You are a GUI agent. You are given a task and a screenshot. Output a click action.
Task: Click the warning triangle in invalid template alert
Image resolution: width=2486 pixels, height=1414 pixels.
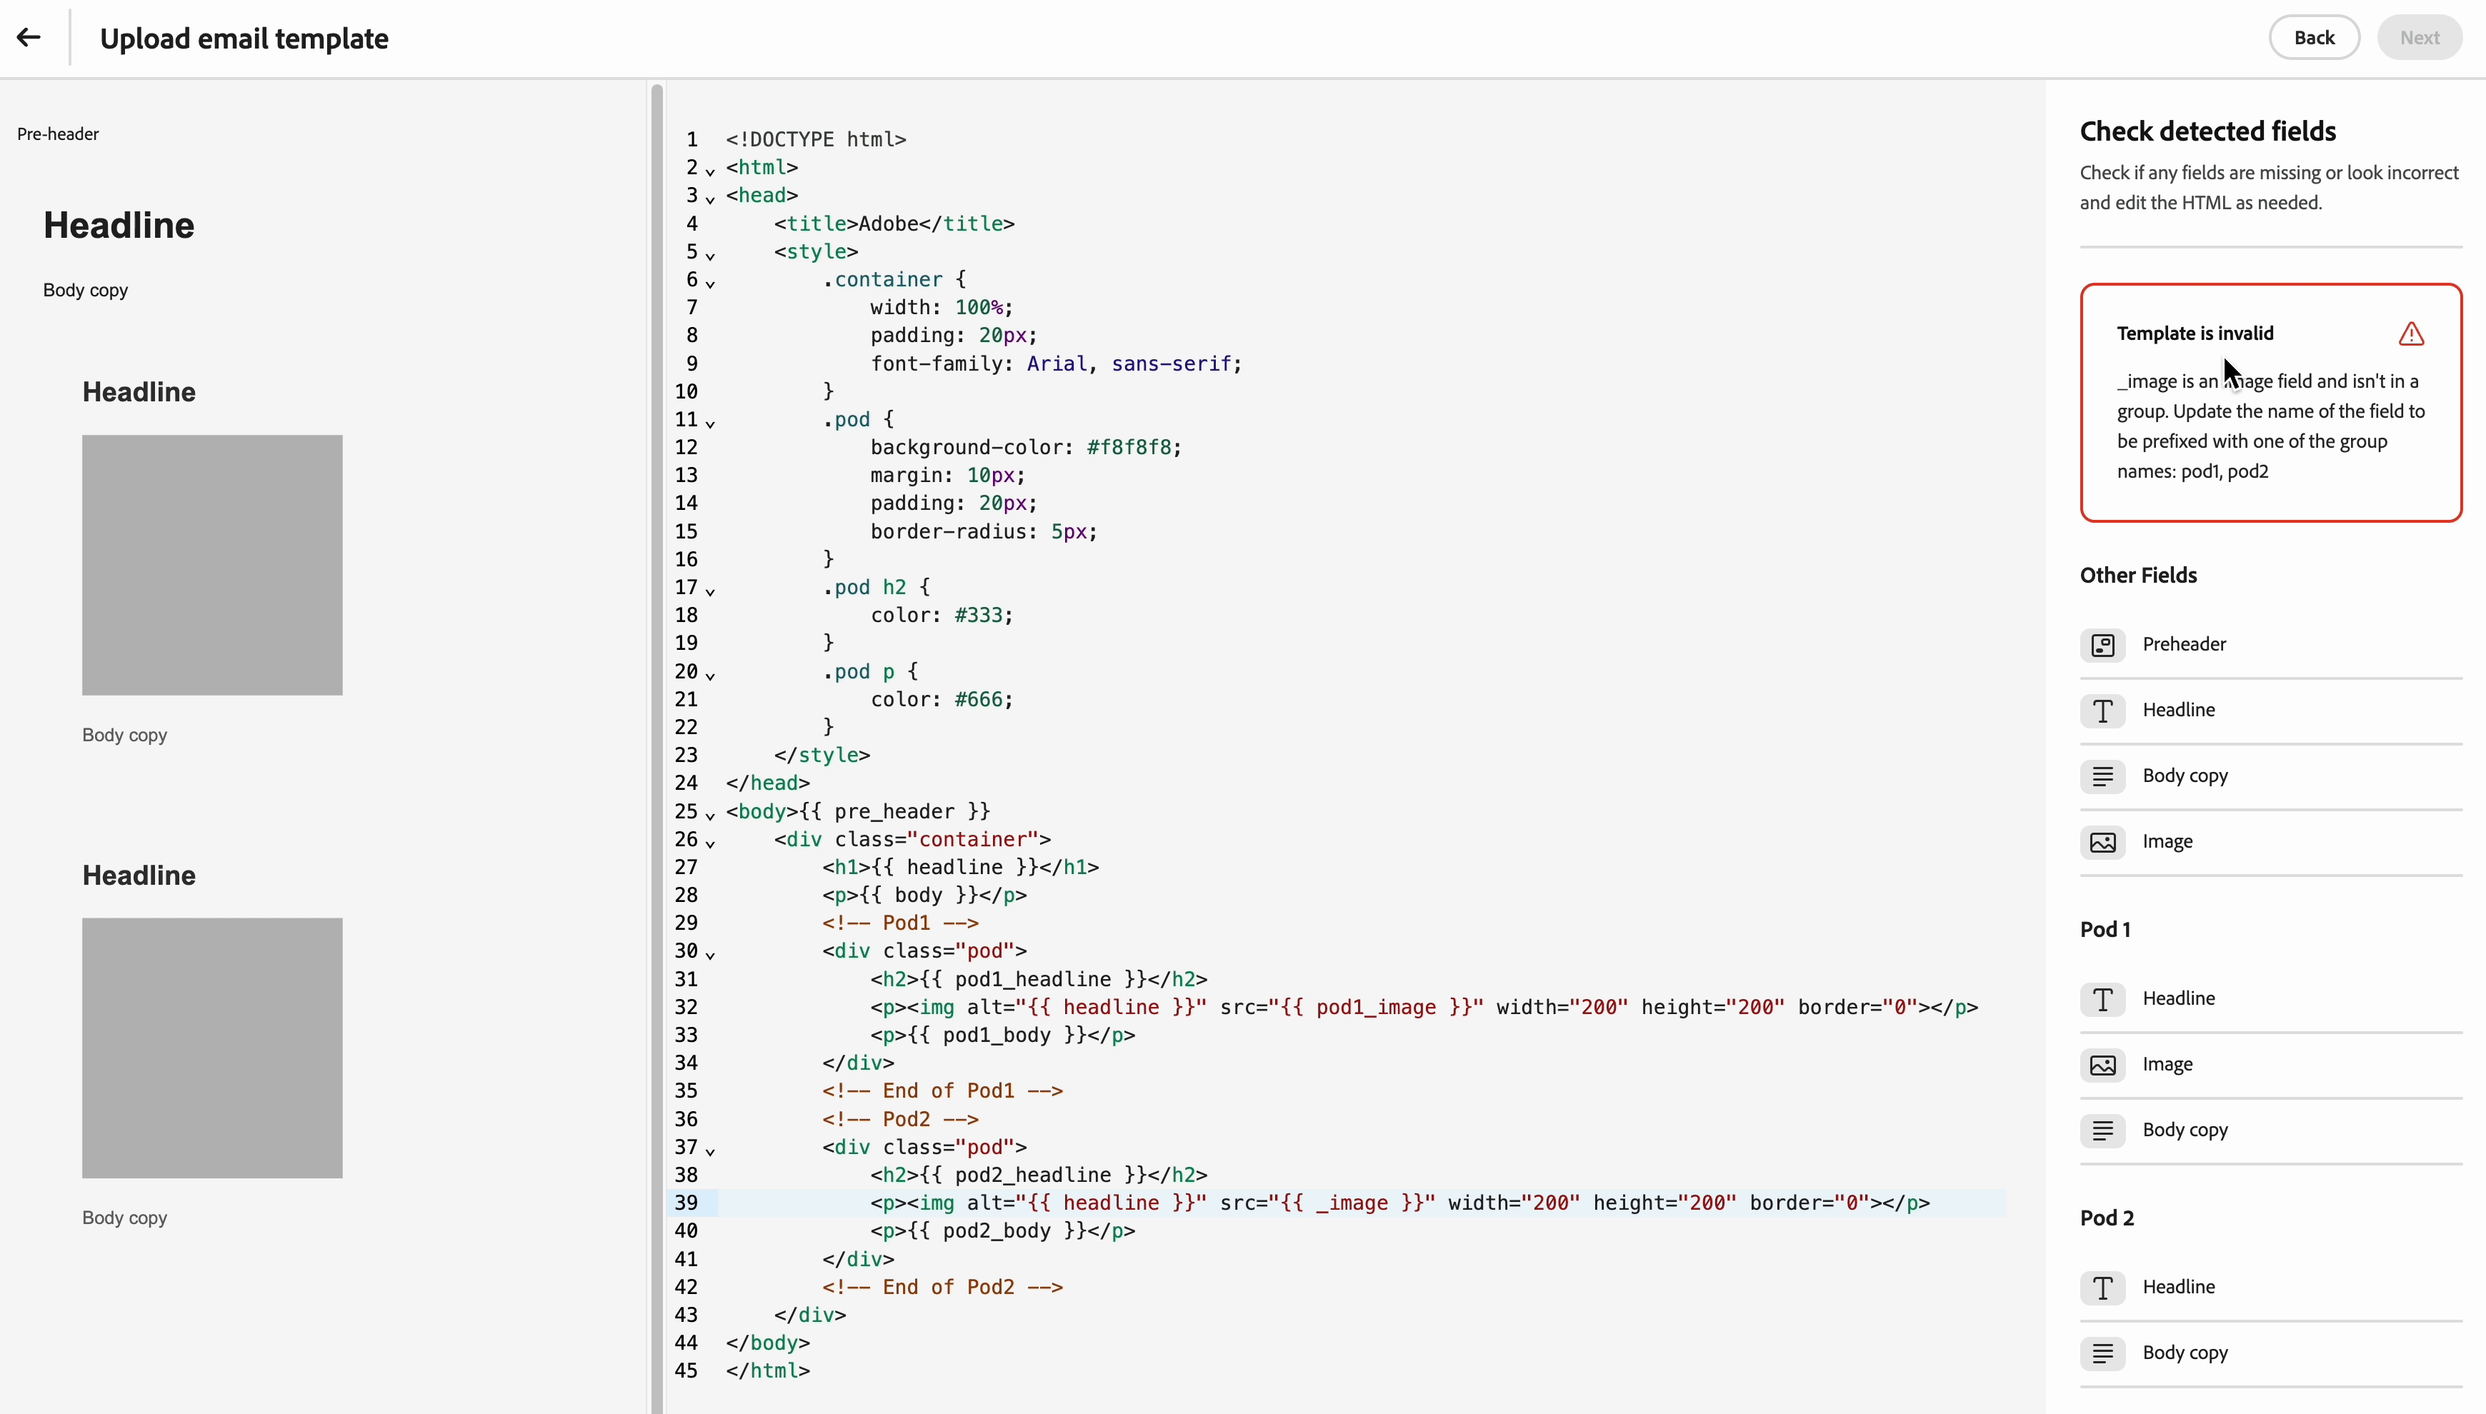tap(2410, 334)
